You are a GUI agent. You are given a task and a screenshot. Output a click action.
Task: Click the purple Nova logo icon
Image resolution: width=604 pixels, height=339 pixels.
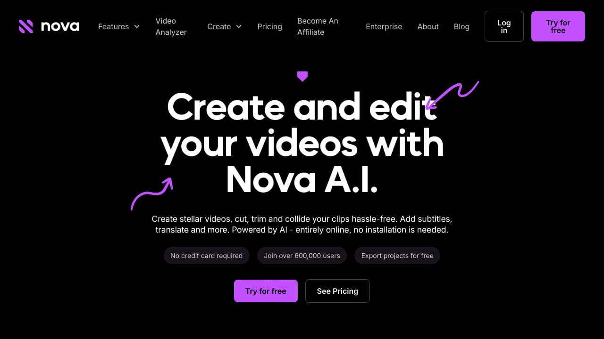[x=26, y=26]
